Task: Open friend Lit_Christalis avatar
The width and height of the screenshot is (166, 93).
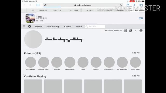Action: click(122, 62)
